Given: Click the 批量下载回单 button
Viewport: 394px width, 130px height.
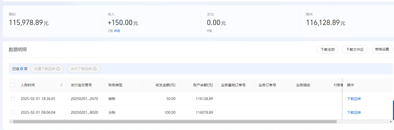Looking at the screenshot, I should tap(47, 69).
